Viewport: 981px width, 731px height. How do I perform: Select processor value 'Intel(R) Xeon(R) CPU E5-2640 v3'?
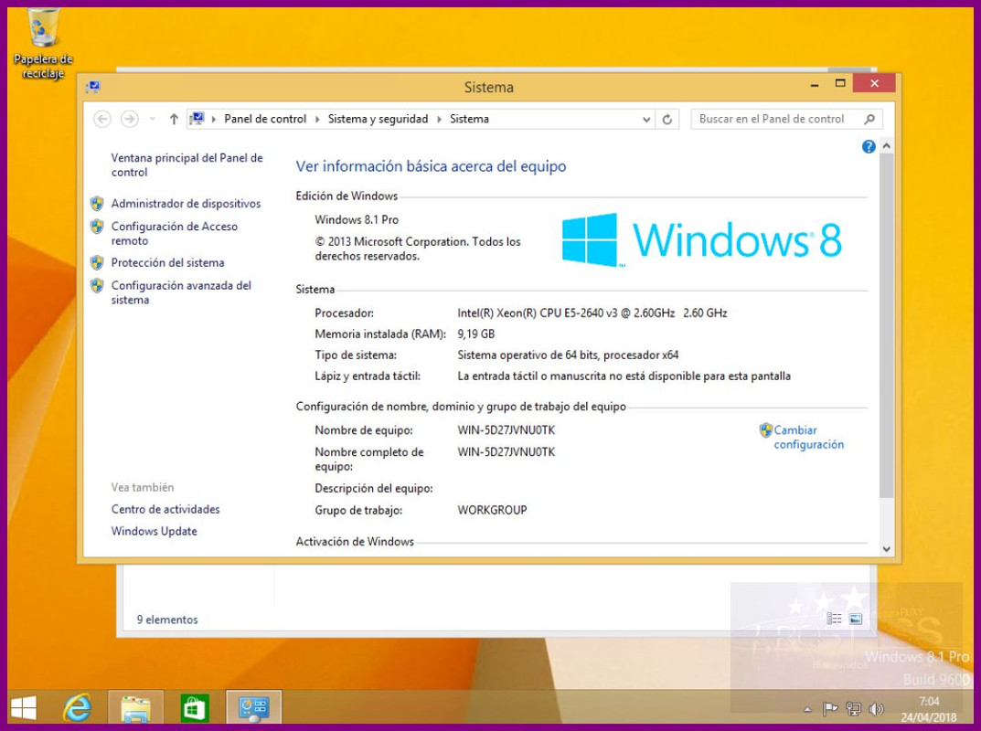pos(538,313)
